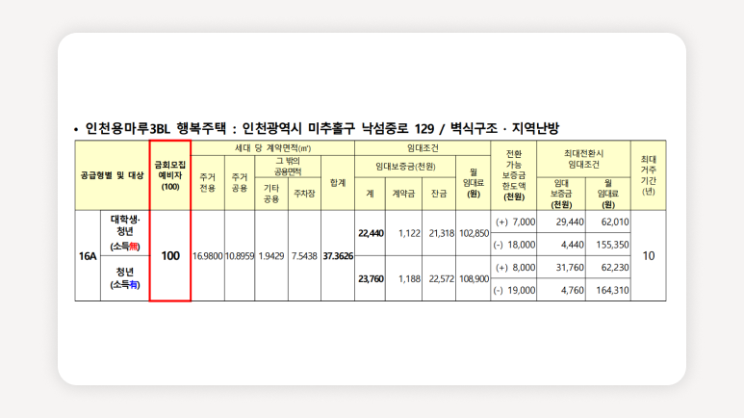Select the 공급형별 및 대상 header
744x418 pixels.
coord(112,175)
